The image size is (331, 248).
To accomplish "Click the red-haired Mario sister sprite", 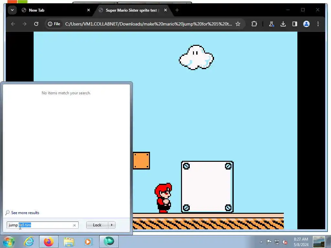I will coord(163,198).
